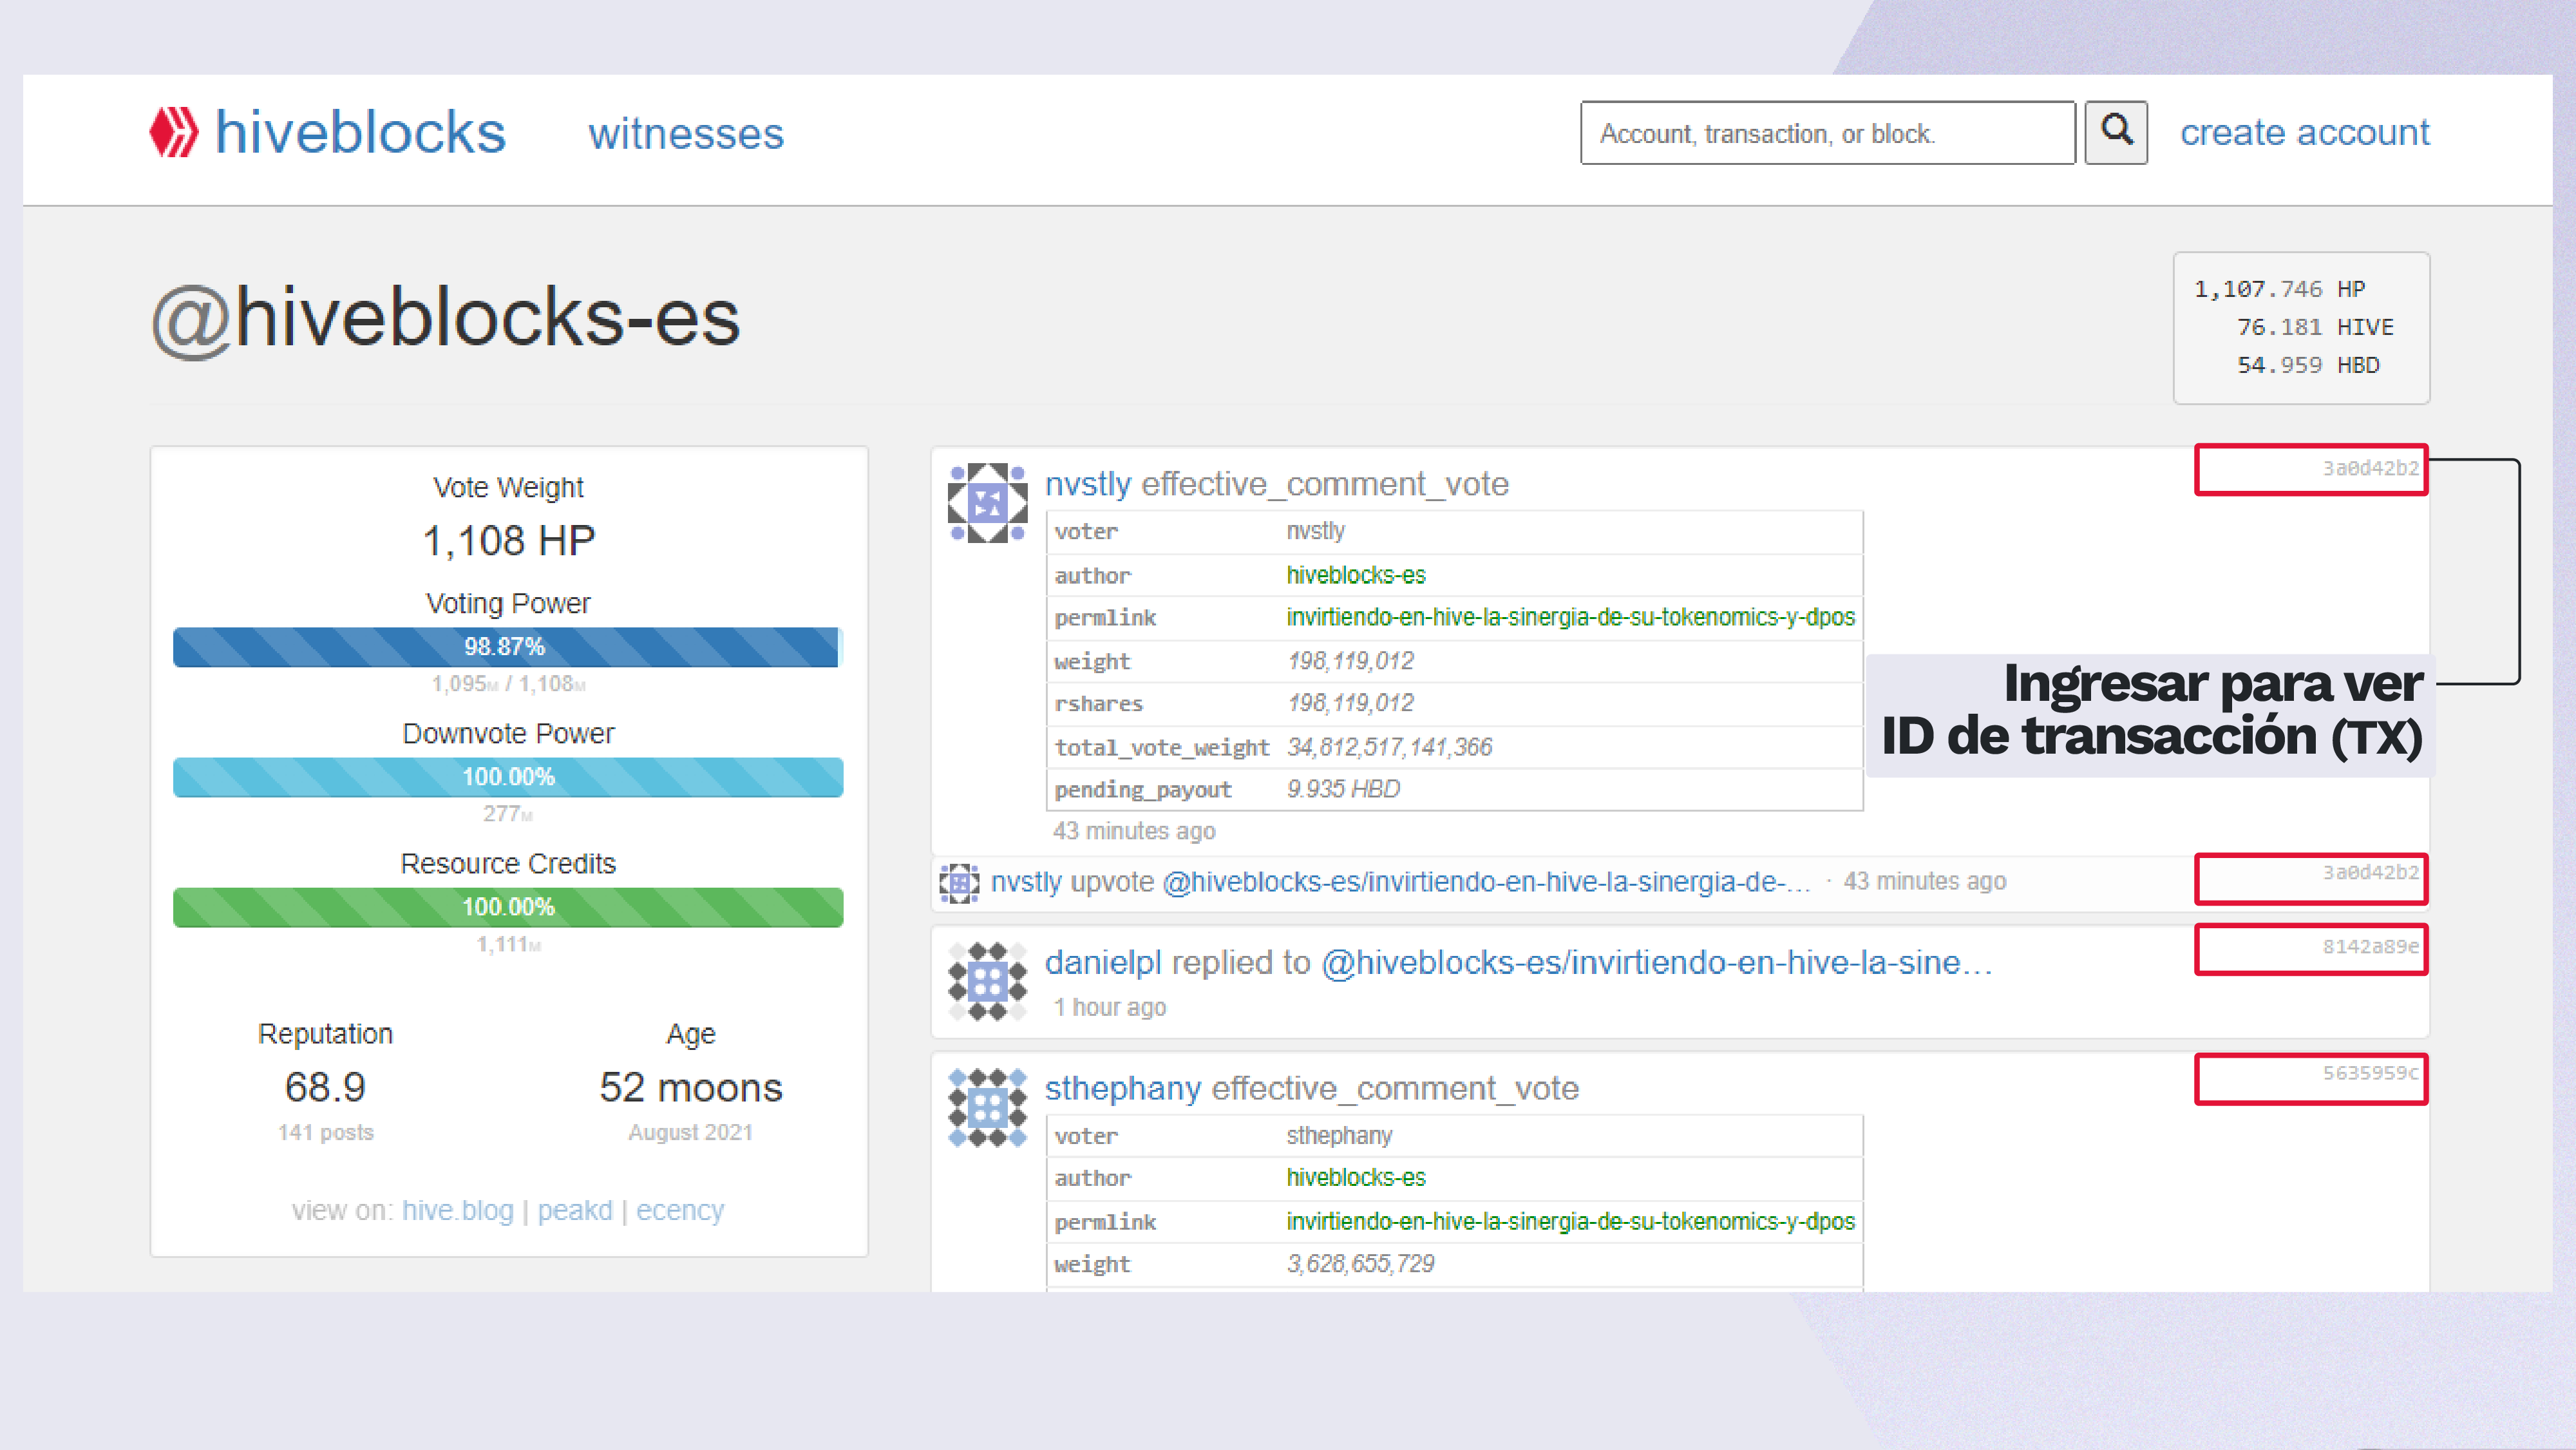Open the witnesses page
Viewport: 2576px width, 1450px height.
pos(686,134)
